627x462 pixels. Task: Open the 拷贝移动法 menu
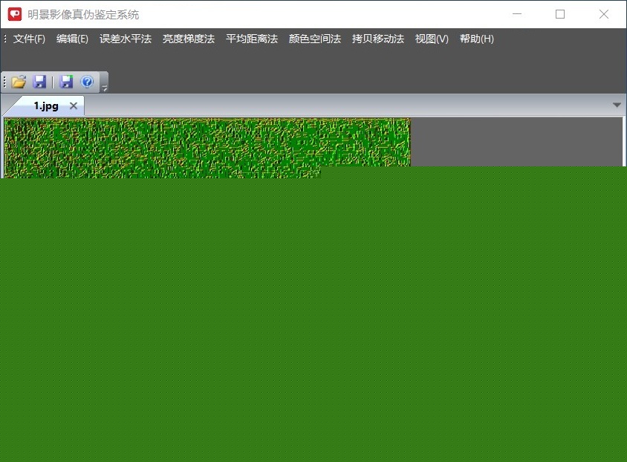tap(378, 39)
